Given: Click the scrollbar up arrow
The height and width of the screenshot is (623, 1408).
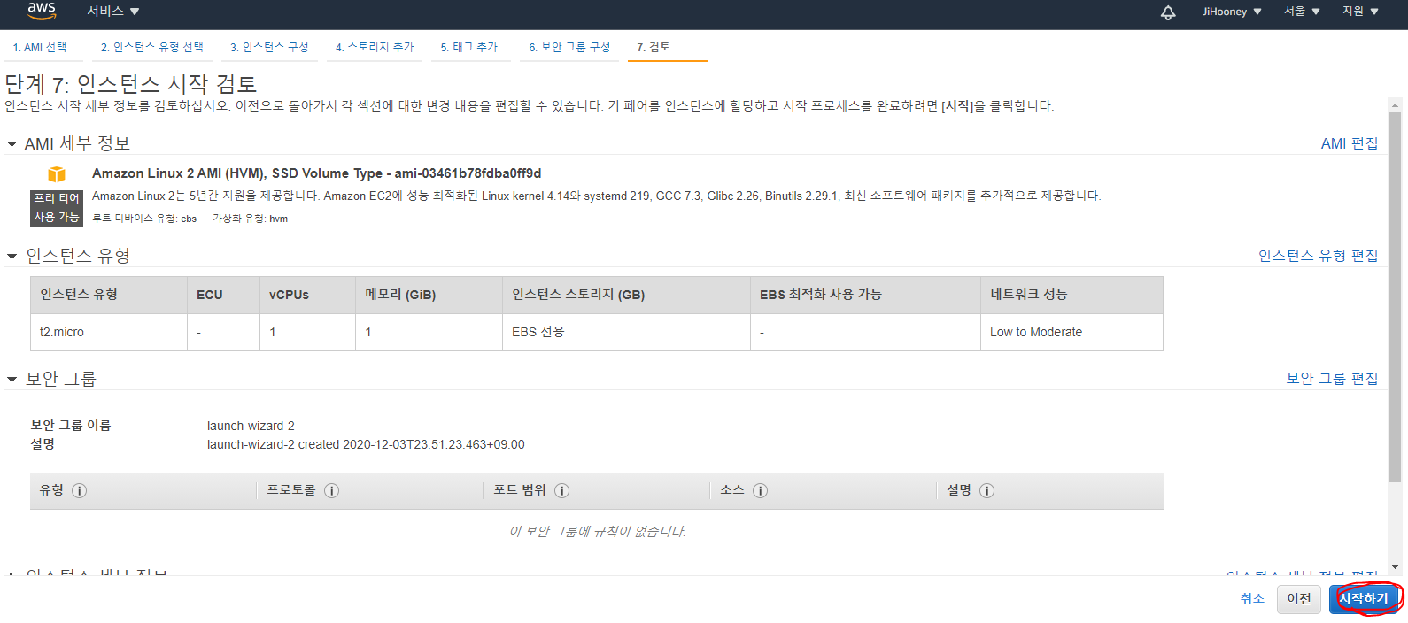Looking at the screenshot, I should (1395, 104).
